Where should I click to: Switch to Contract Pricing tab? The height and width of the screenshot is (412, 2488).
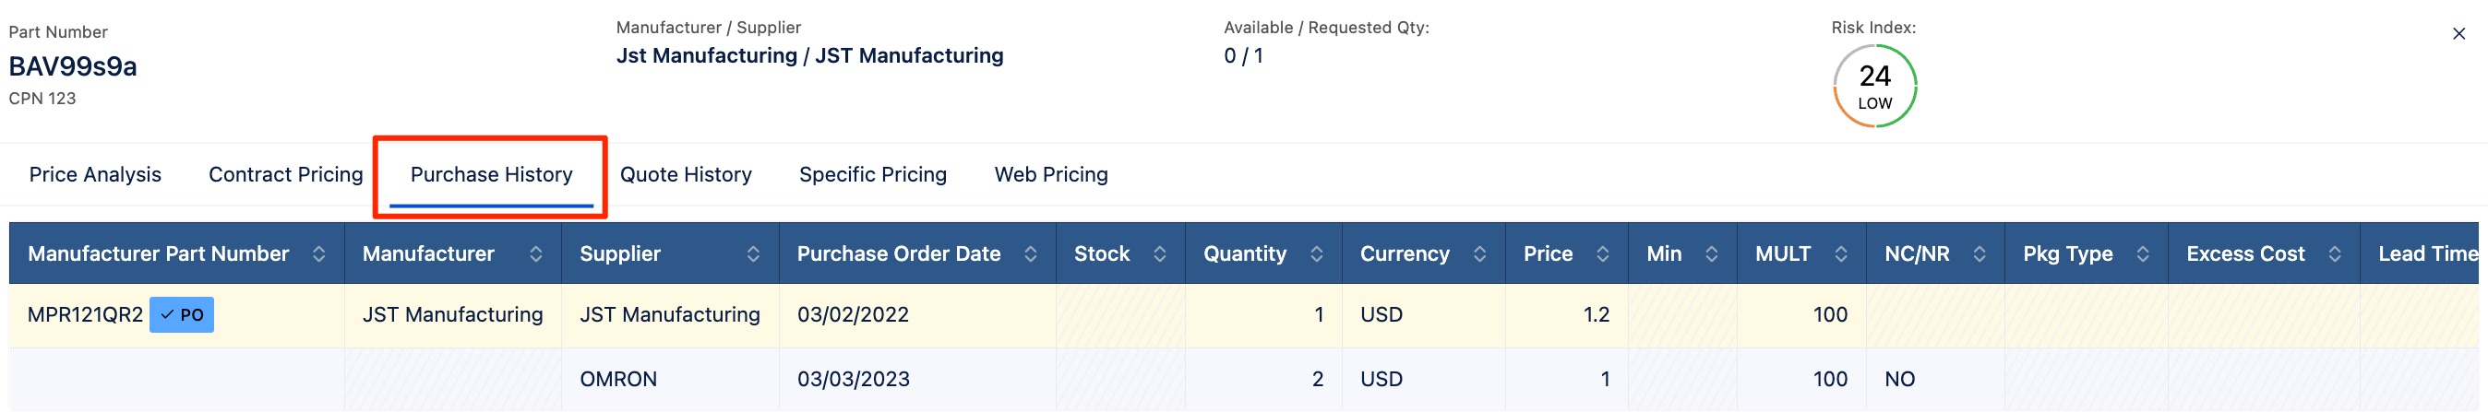pos(286,174)
